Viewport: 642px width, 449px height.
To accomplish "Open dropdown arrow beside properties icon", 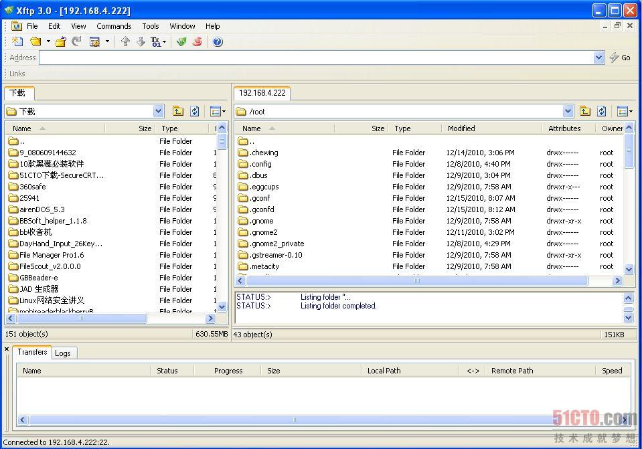I will (x=107, y=41).
